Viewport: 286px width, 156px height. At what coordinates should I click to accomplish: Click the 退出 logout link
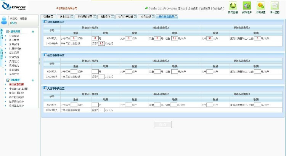(13, 23)
